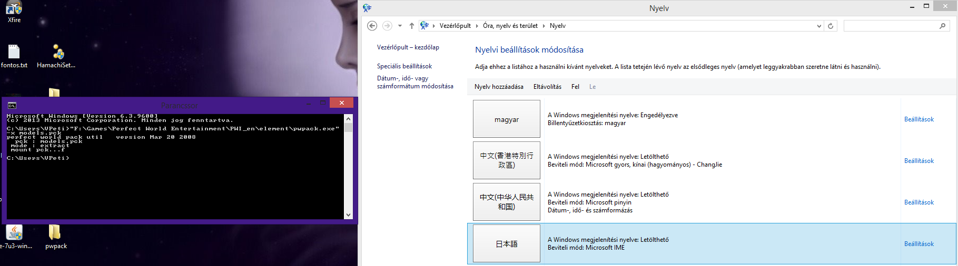The image size is (958, 266).
Task: Expand the breadcrumb arrow after Vezérlőpult
Action: 477,26
